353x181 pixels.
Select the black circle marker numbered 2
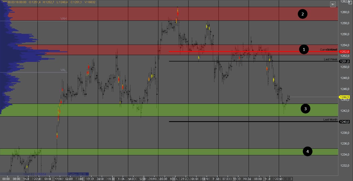[x=302, y=14]
